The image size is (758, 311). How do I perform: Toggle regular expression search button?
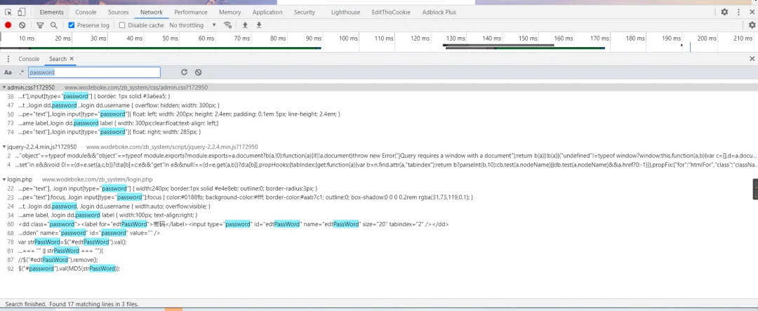click(21, 72)
